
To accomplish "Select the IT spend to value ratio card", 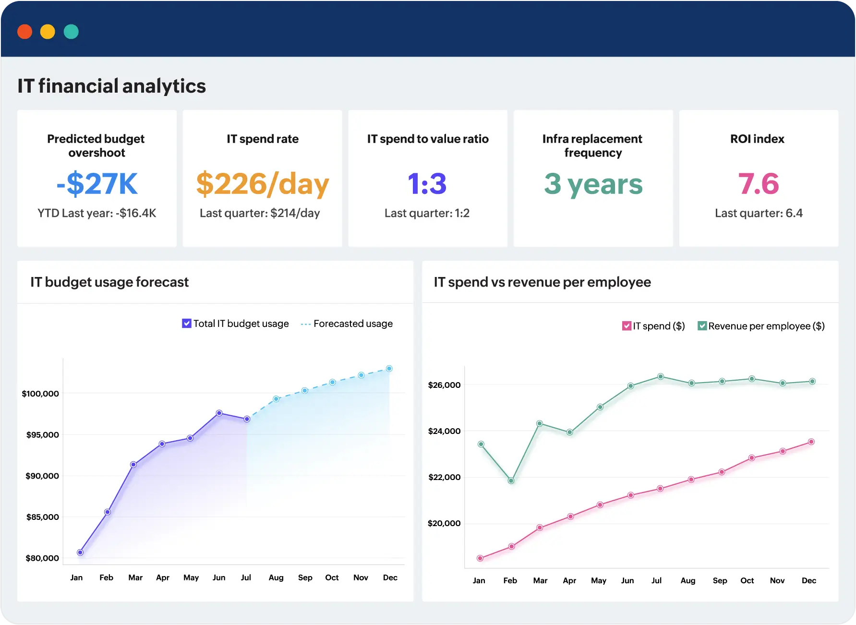I will click(x=427, y=179).
